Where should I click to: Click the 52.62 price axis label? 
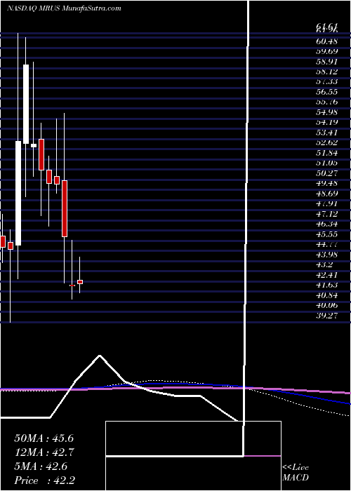326,143
